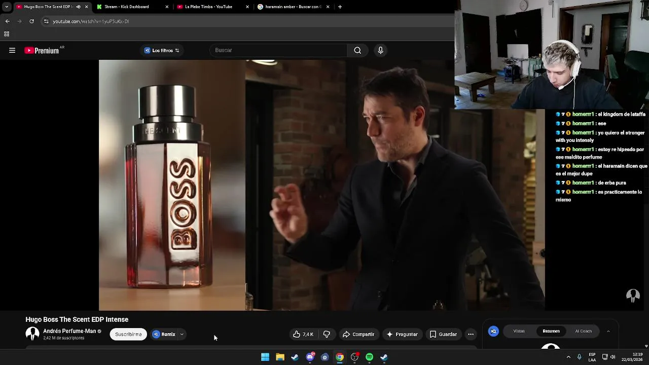Open the apps grid bookmarks icon
649x365 pixels.
pyautogui.click(x=7, y=34)
